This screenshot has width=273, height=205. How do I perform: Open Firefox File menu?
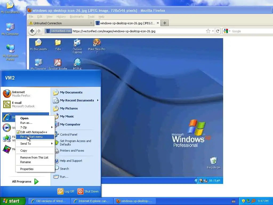click(x=31, y=17)
